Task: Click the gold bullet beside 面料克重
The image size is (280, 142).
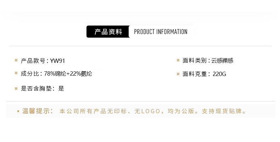Action: point(178,73)
